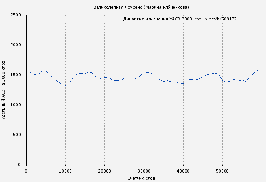Click the 2000 tick on Y-axis
The width and height of the screenshot is (266, 182).
pyautogui.click(x=18, y=45)
